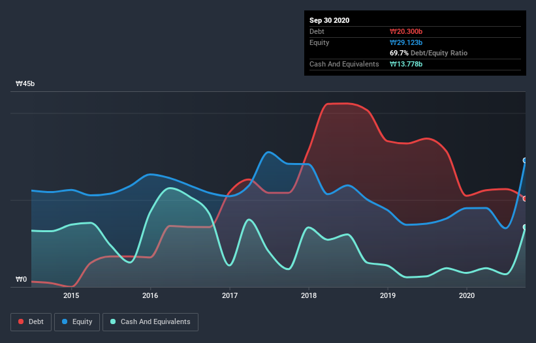
Task: Click the ₩0 y-axis label
Action: (21, 279)
